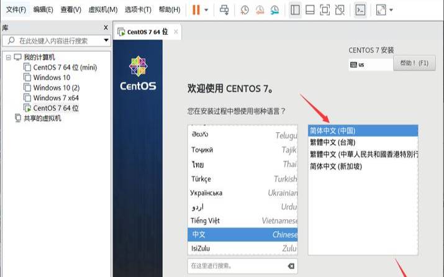Select 共享的虚拟机 in the library

coord(42,118)
